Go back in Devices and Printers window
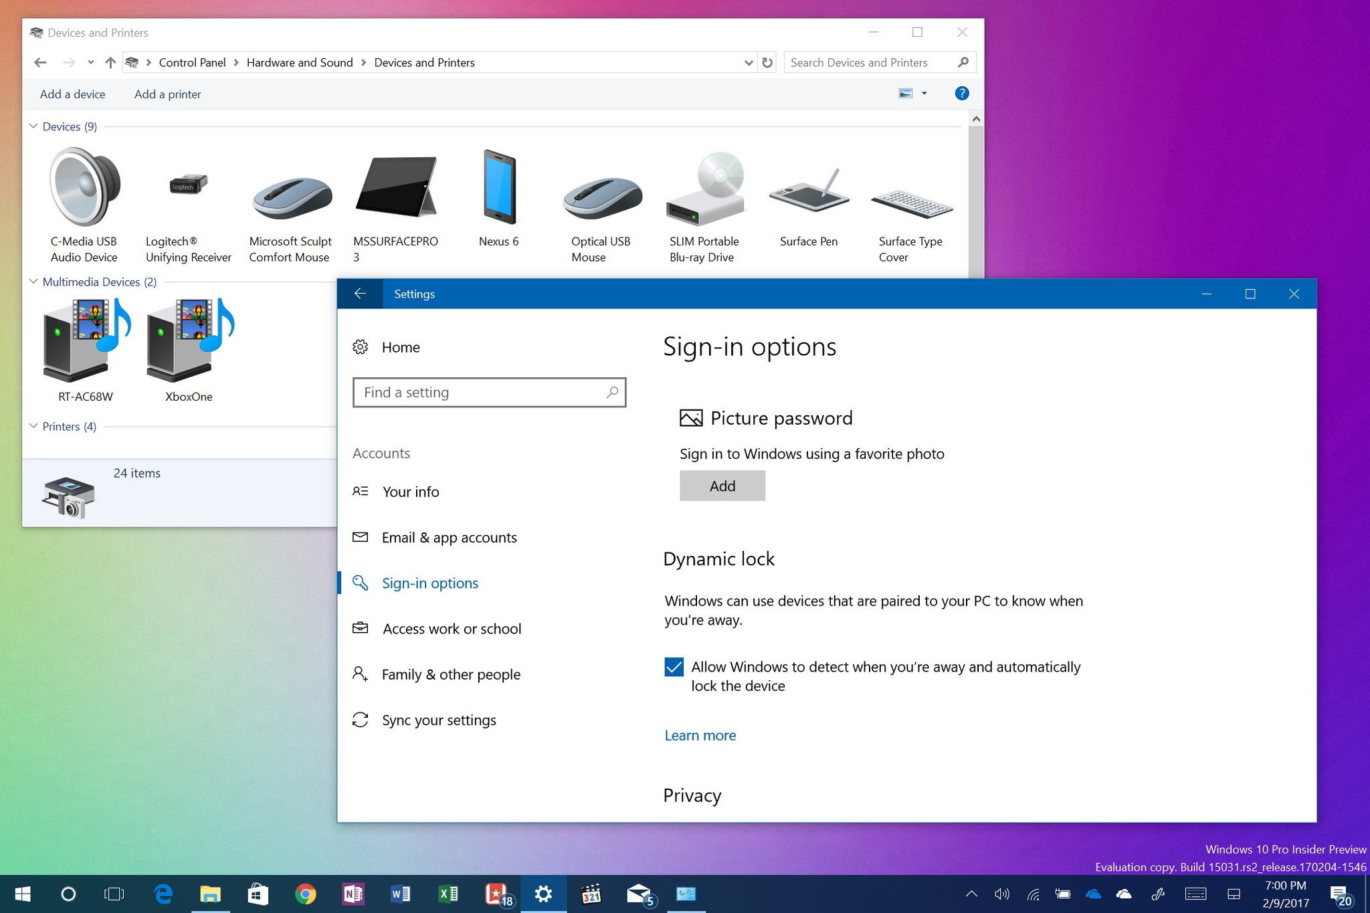This screenshot has height=913, width=1370. [40, 62]
